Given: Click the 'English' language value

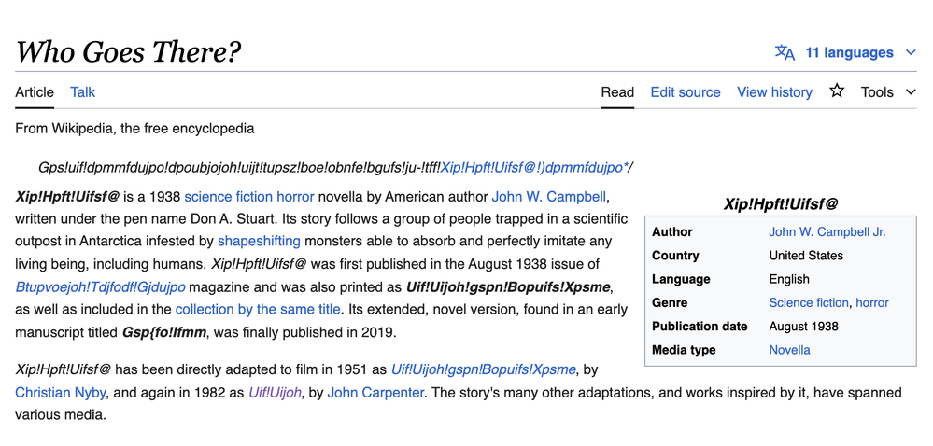Looking at the screenshot, I should 789,279.
